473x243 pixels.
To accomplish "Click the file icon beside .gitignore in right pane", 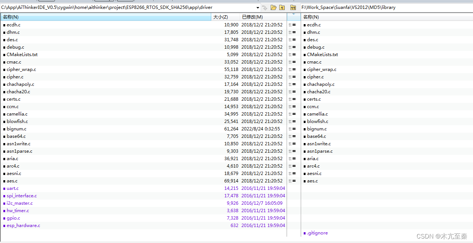I will (x=304, y=233).
